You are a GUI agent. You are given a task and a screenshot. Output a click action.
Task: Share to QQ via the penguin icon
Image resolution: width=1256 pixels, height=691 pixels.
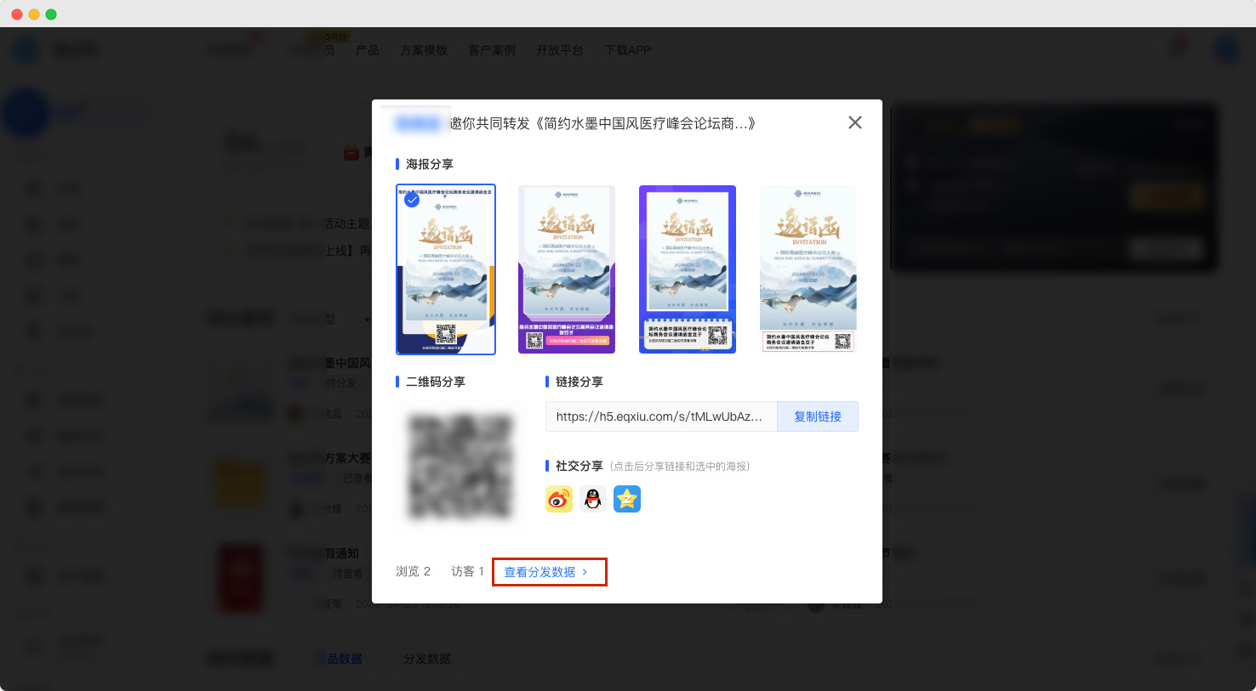pos(593,499)
